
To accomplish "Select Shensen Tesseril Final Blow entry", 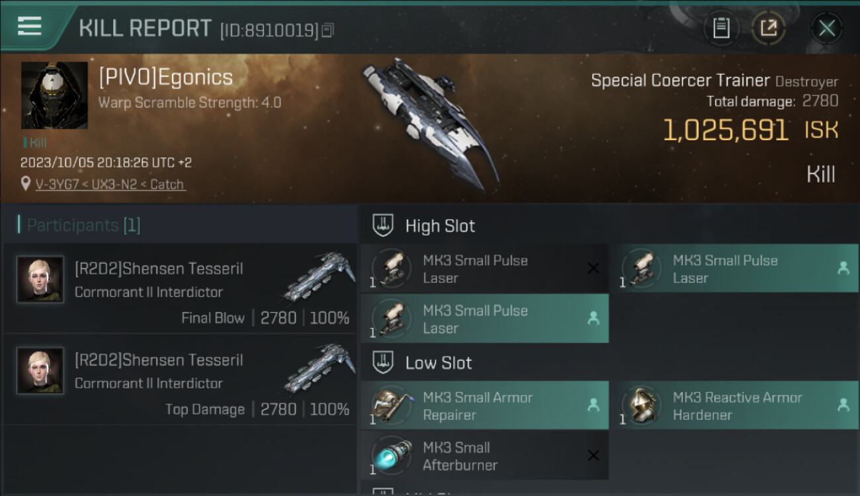I will point(180,288).
